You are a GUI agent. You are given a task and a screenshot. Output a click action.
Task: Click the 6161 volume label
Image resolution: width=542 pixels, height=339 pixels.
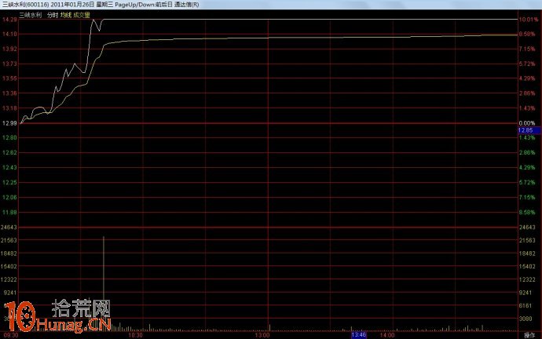coord(526,305)
